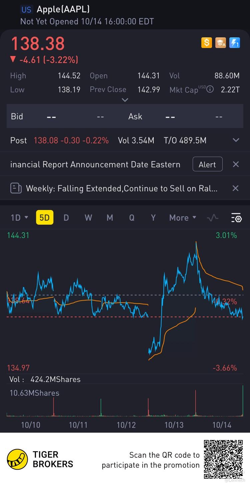Open the weekly analysis note icon

16,188
